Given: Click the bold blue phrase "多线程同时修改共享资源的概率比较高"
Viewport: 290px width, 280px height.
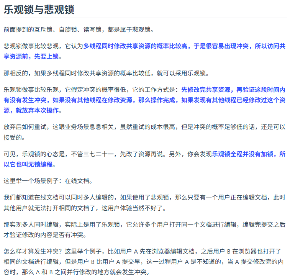Looking at the screenshot, I should pyautogui.click(x=135, y=46).
